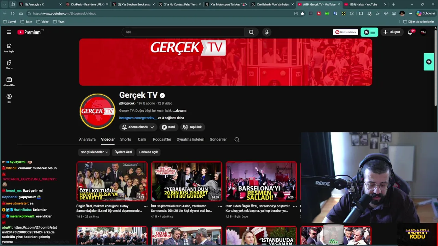Open the Son yüklenenler sort dropdown

pos(94,152)
